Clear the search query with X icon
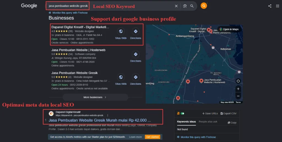The image size is (282, 142). click(x=176, y=6)
